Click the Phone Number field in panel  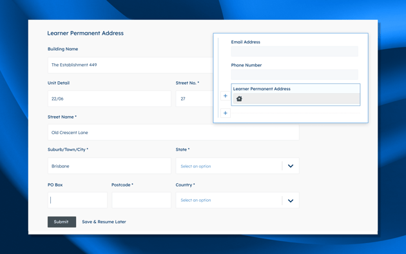click(x=295, y=75)
